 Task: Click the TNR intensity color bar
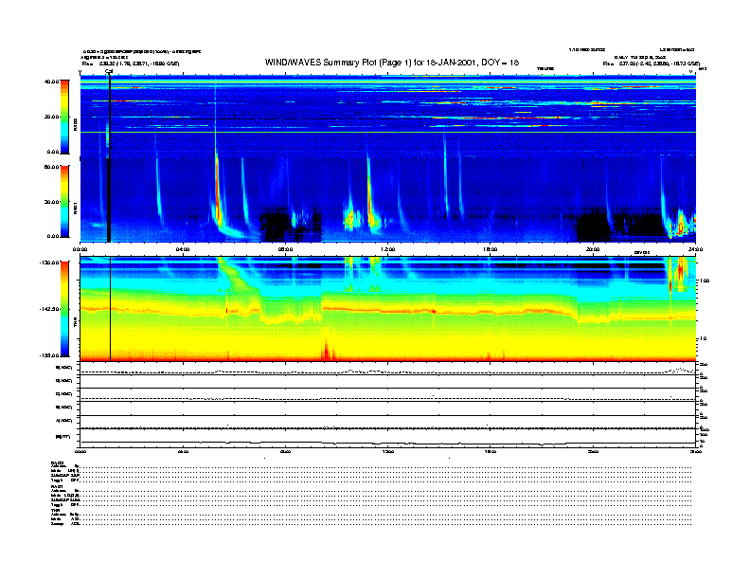pyautogui.click(x=64, y=309)
